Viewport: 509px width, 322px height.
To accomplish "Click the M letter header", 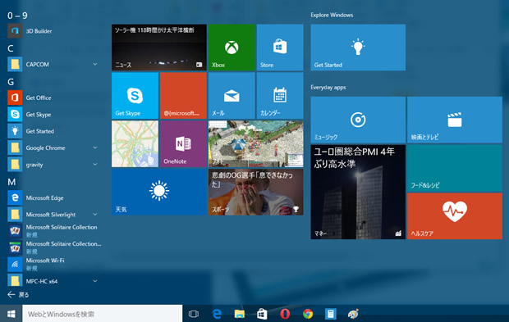I will click(x=11, y=182).
